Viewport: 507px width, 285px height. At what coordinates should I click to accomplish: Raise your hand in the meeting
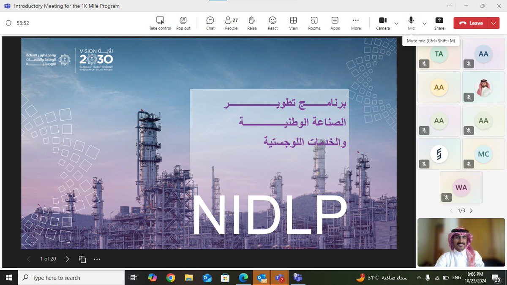pos(252,23)
